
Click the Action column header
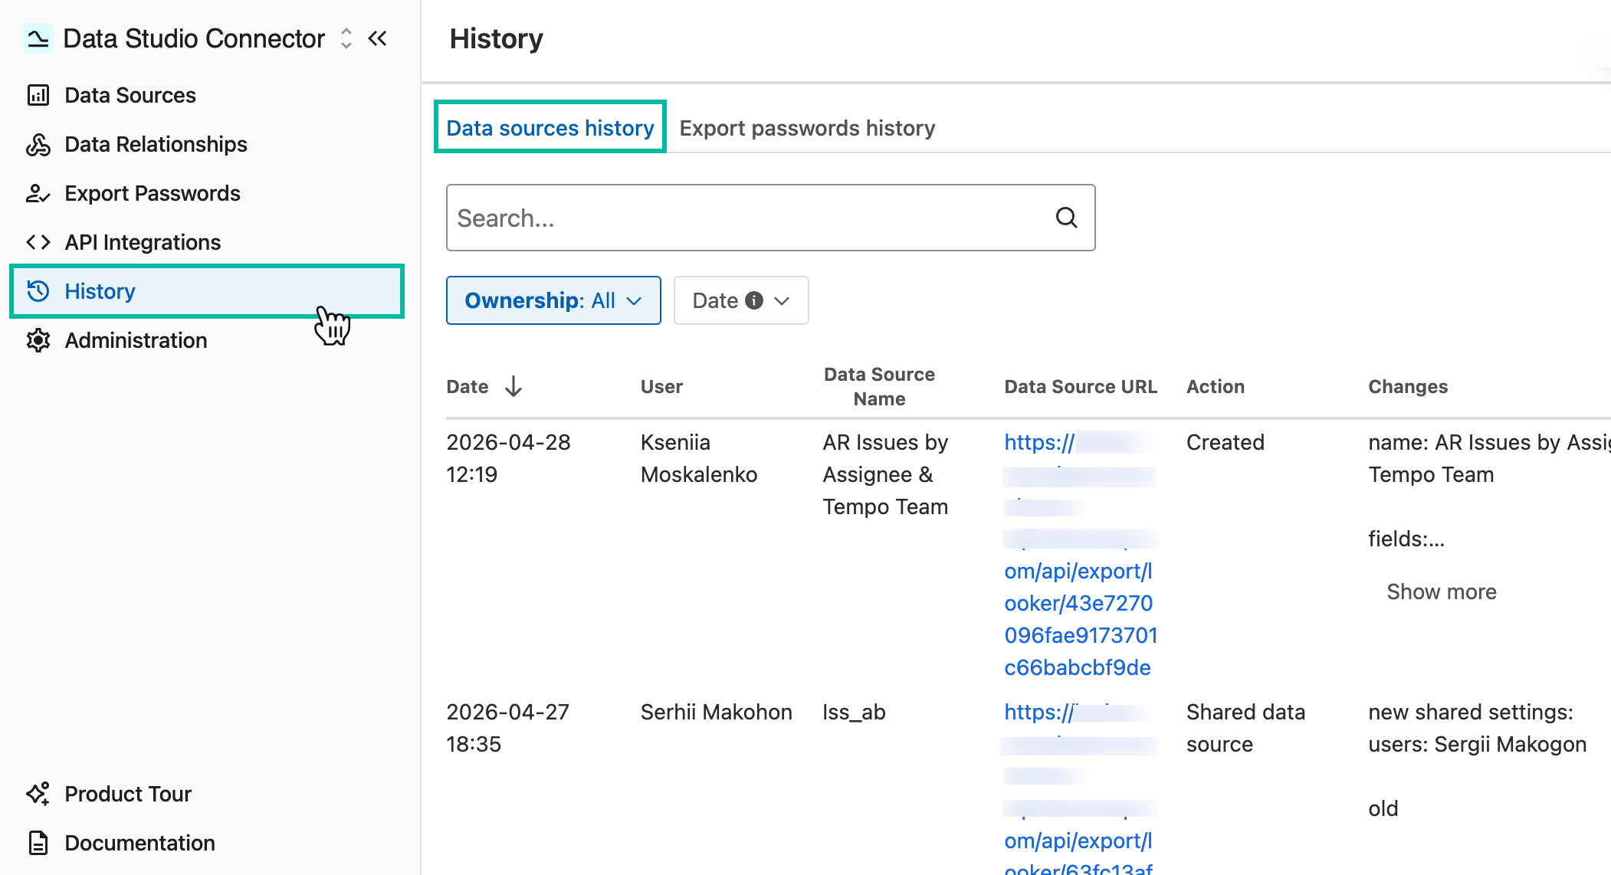coord(1215,386)
